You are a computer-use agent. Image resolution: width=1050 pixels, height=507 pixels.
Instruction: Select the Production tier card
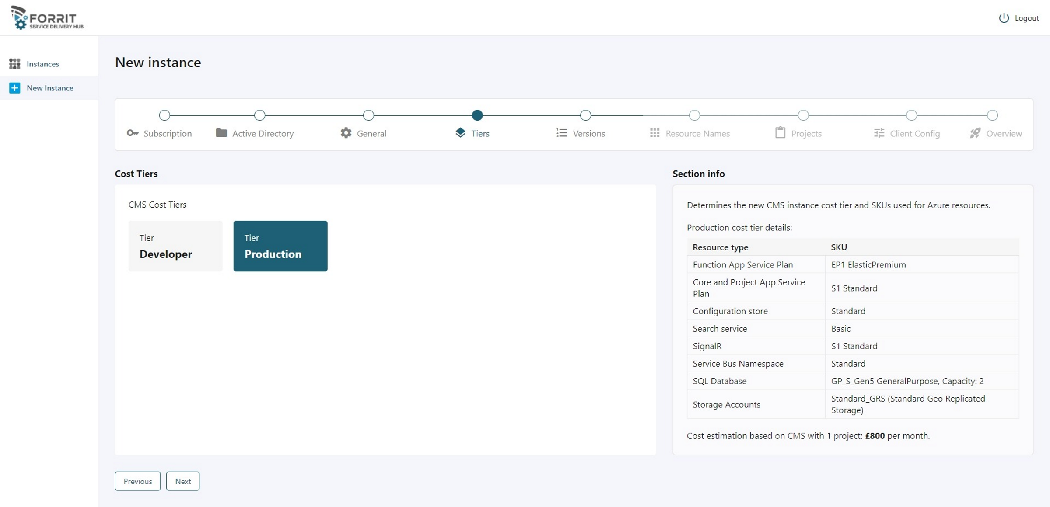pos(280,246)
